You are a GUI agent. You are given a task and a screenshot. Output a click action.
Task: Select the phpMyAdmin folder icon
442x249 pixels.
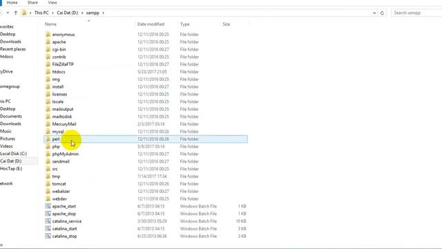(48, 154)
